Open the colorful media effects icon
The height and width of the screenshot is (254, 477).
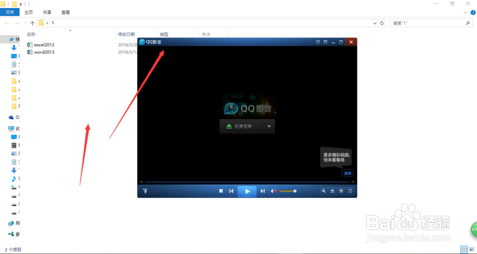[x=341, y=191]
